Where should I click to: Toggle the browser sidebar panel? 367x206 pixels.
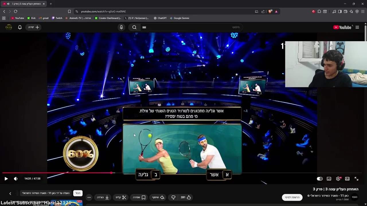340,11
